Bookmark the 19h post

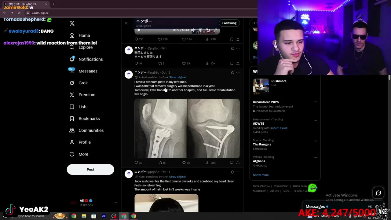pyautogui.click(x=232, y=63)
